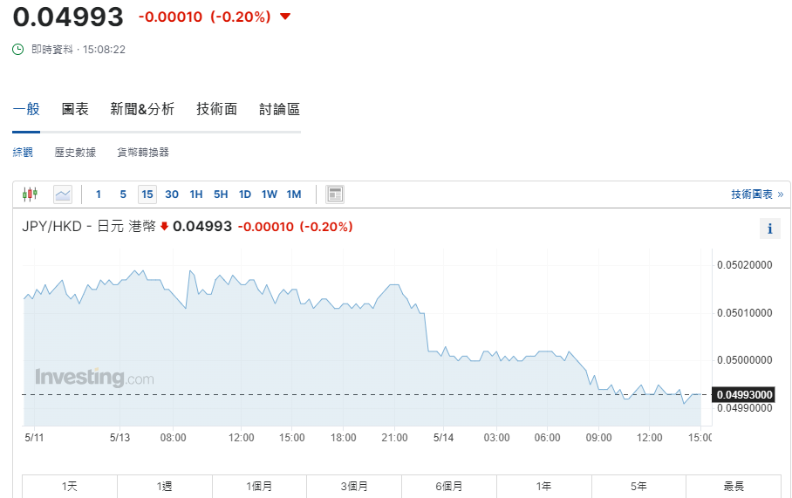Set chart interval to 1H

point(196,194)
